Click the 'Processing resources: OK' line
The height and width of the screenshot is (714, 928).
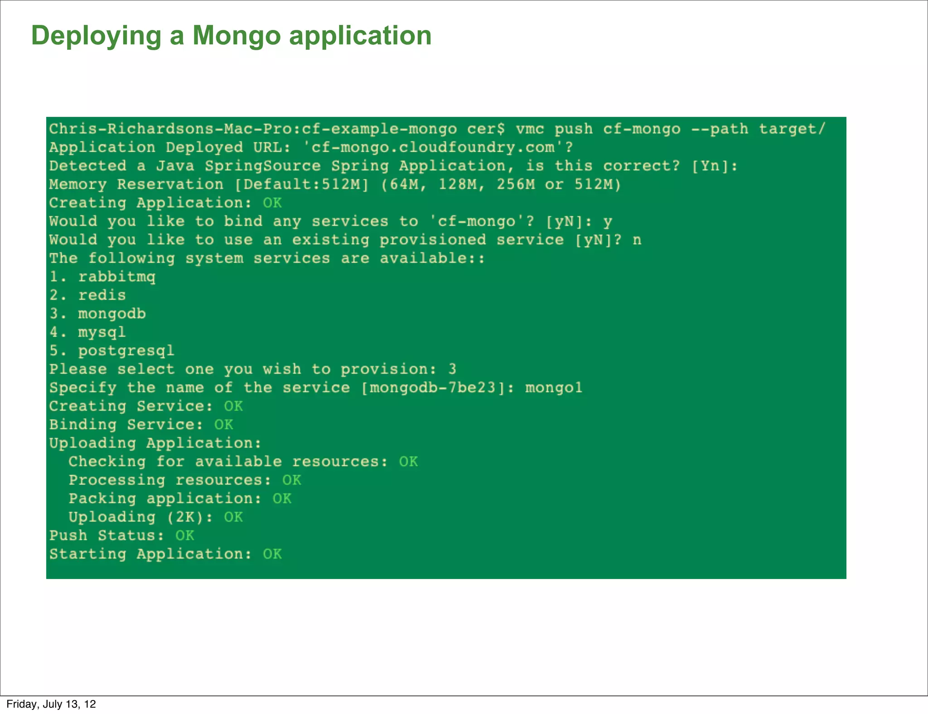(x=185, y=481)
